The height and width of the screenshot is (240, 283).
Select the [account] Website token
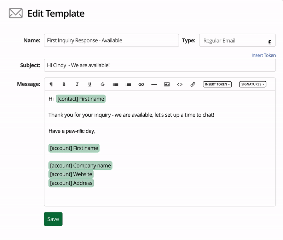coord(71,174)
